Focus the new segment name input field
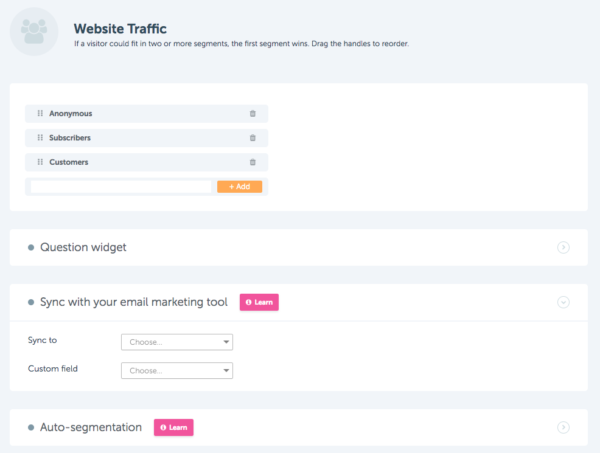 coord(121,187)
